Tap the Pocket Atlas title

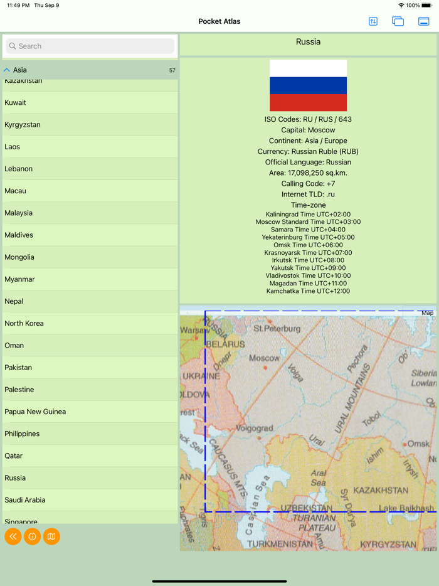tap(219, 21)
